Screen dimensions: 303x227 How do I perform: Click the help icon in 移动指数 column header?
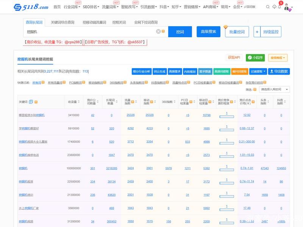(x=151, y=102)
